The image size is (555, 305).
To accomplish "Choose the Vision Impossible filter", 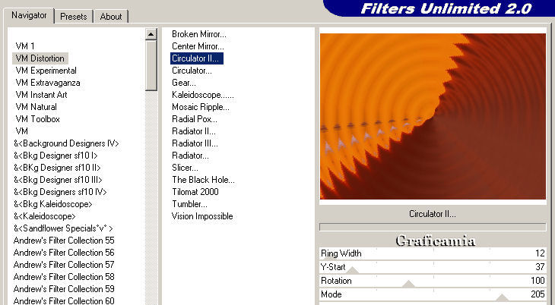I will (x=202, y=216).
